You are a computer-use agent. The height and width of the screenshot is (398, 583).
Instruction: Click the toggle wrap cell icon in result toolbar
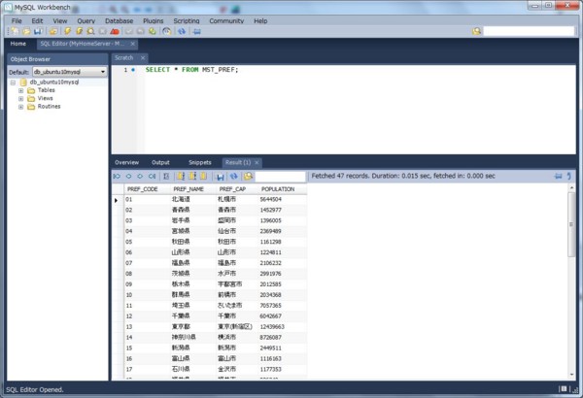(166, 176)
